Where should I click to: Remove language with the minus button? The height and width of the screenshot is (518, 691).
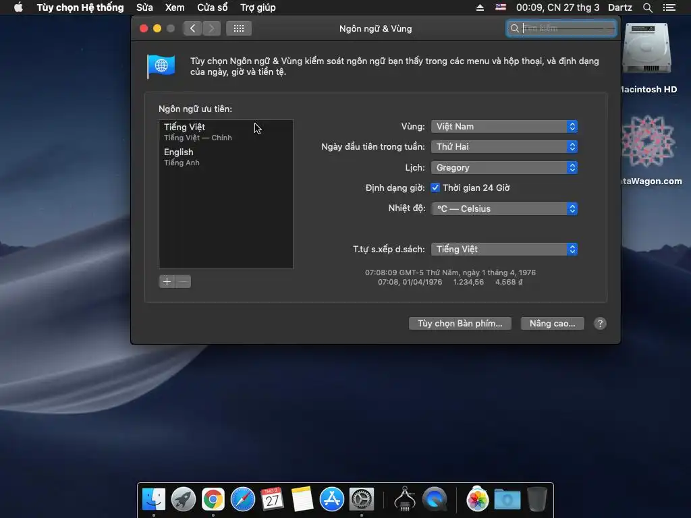[x=184, y=282]
